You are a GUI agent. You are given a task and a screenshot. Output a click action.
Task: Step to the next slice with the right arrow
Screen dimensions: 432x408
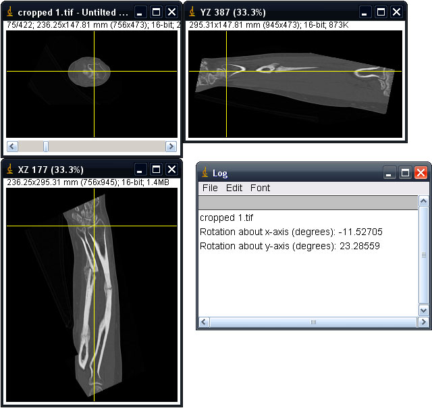(x=171, y=147)
